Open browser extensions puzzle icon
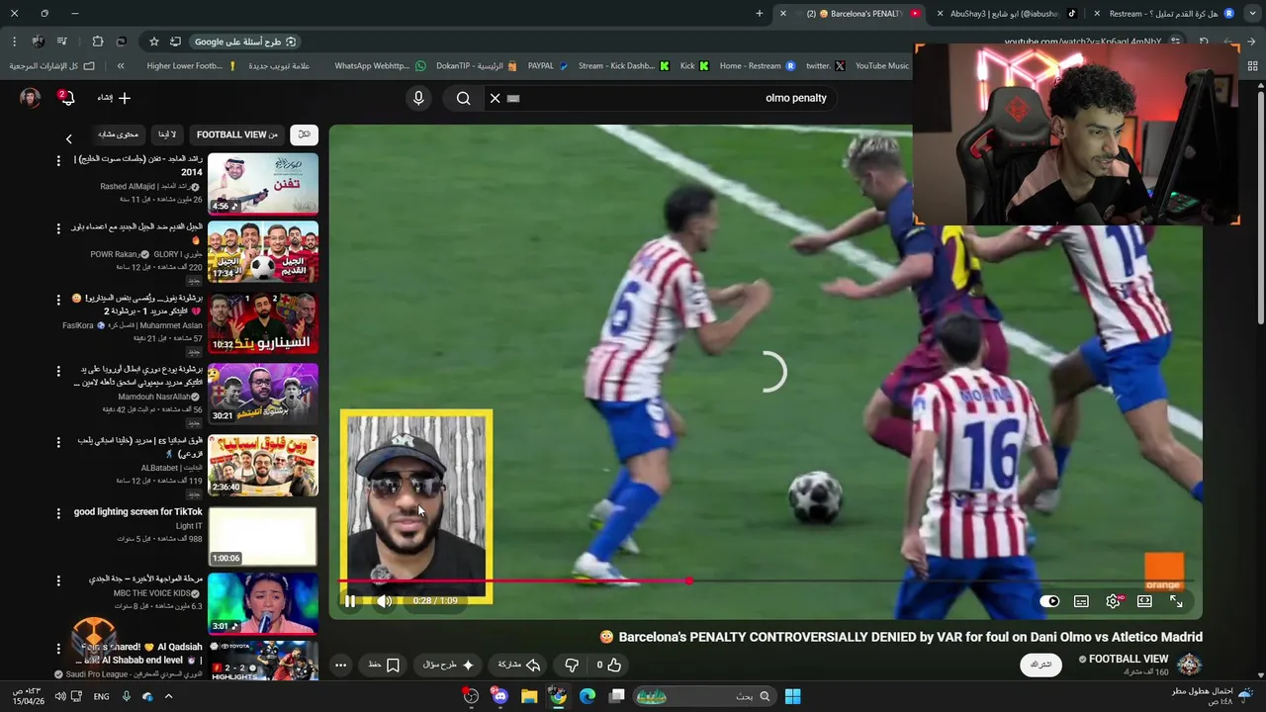This screenshot has width=1266, height=712. tap(97, 42)
